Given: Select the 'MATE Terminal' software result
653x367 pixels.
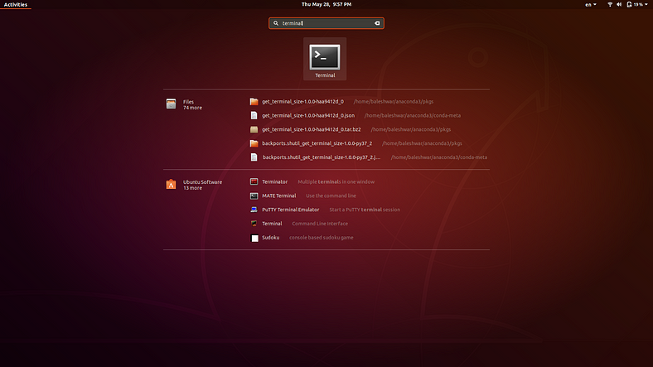Looking at the screenshot, I should pos(278,196).
